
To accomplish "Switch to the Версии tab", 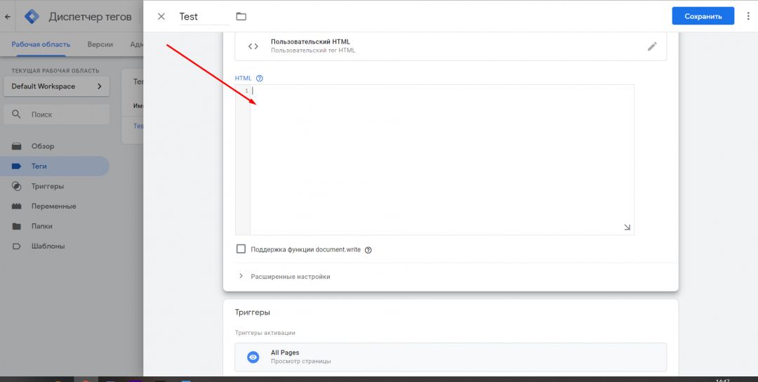I will pos(100,44).
